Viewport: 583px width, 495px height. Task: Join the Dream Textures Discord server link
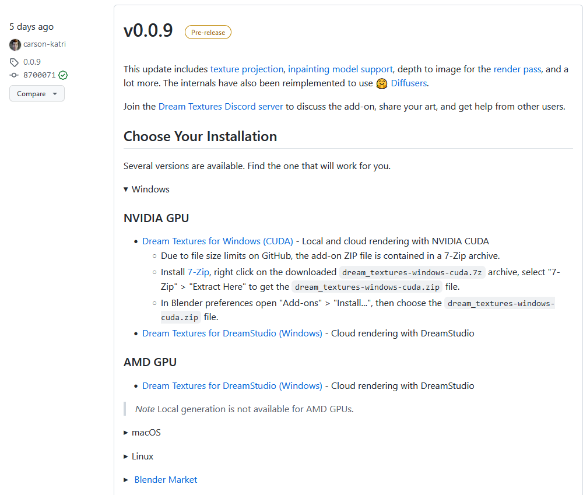(x=220, y=107)
